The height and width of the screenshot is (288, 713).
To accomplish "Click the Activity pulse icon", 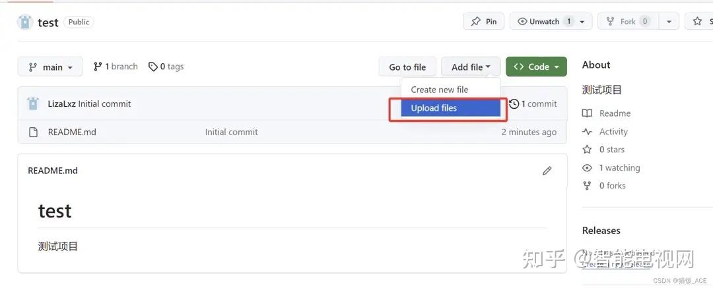I will tap(587, 132).
